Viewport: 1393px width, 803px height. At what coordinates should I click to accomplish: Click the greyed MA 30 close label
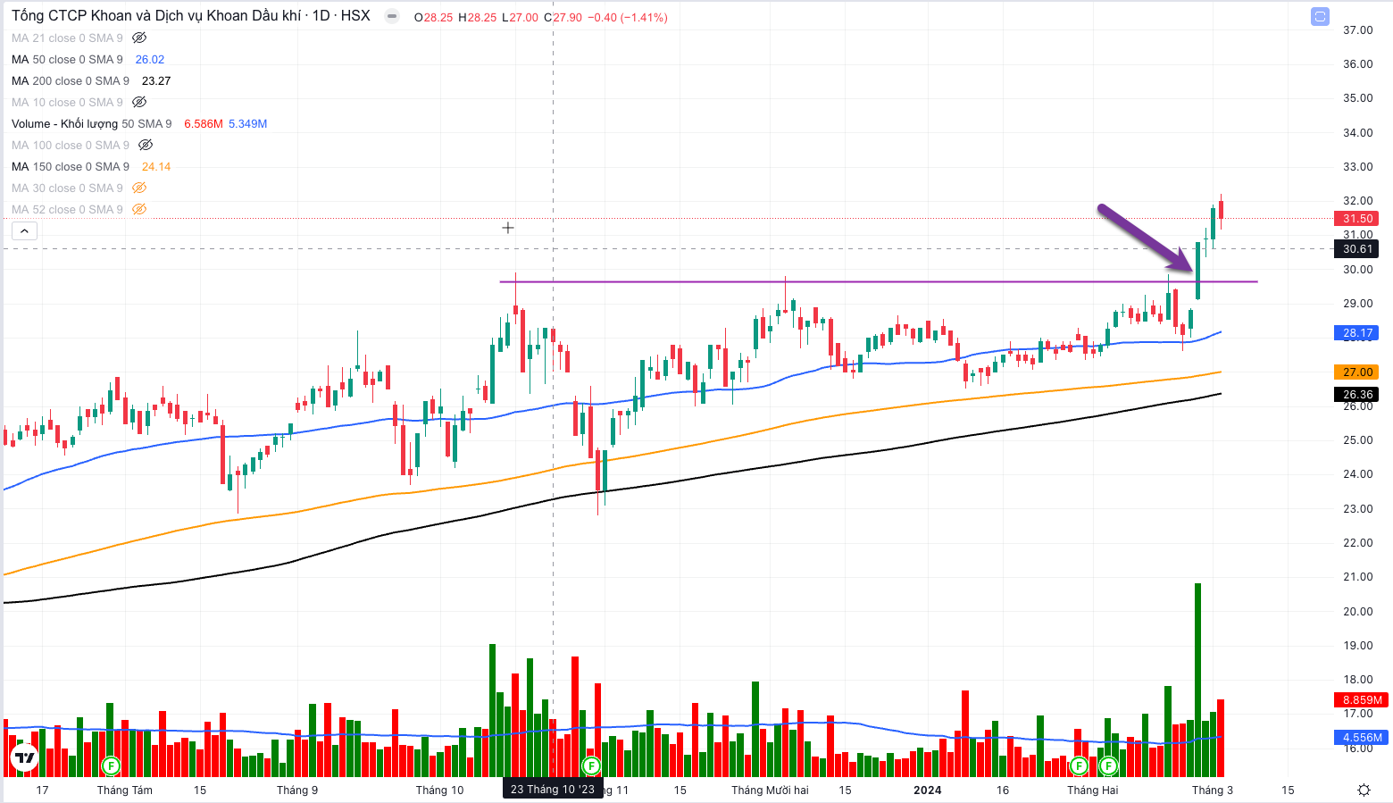[x=67, y=188]
